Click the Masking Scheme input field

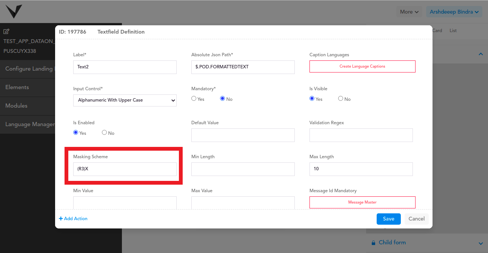click(125, 169)
